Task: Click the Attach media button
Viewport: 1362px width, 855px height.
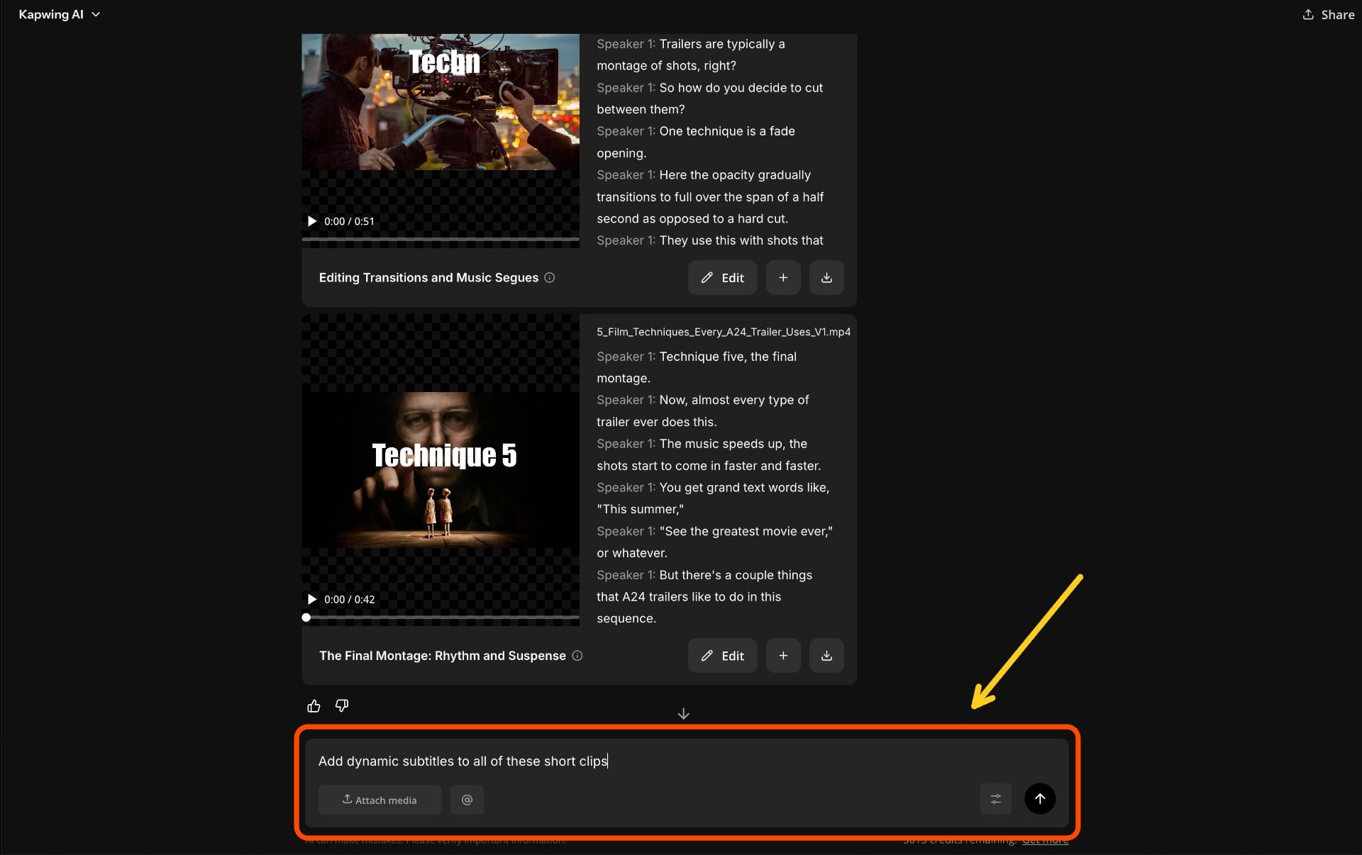Action: 380,800
